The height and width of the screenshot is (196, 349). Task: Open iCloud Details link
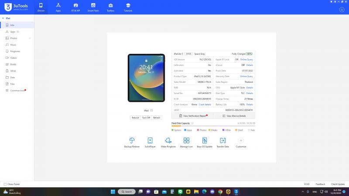tap(250, 65)
